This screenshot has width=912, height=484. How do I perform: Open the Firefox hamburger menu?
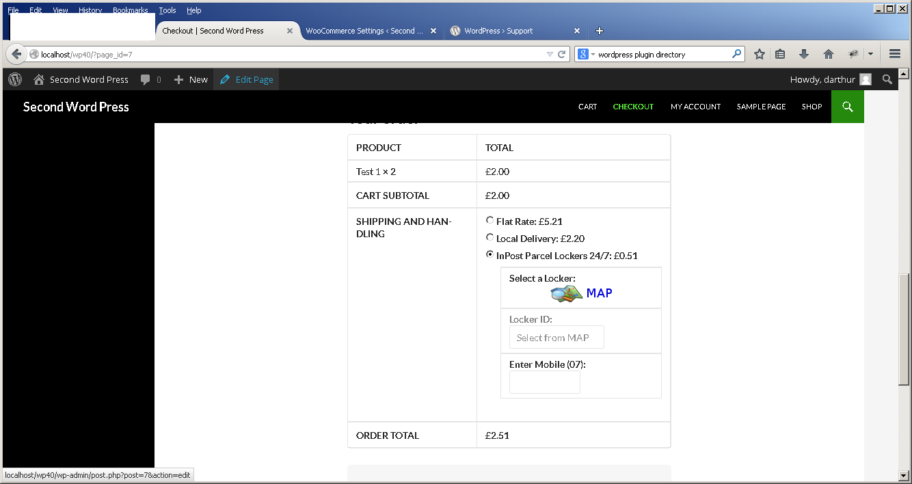pos(895,54)
